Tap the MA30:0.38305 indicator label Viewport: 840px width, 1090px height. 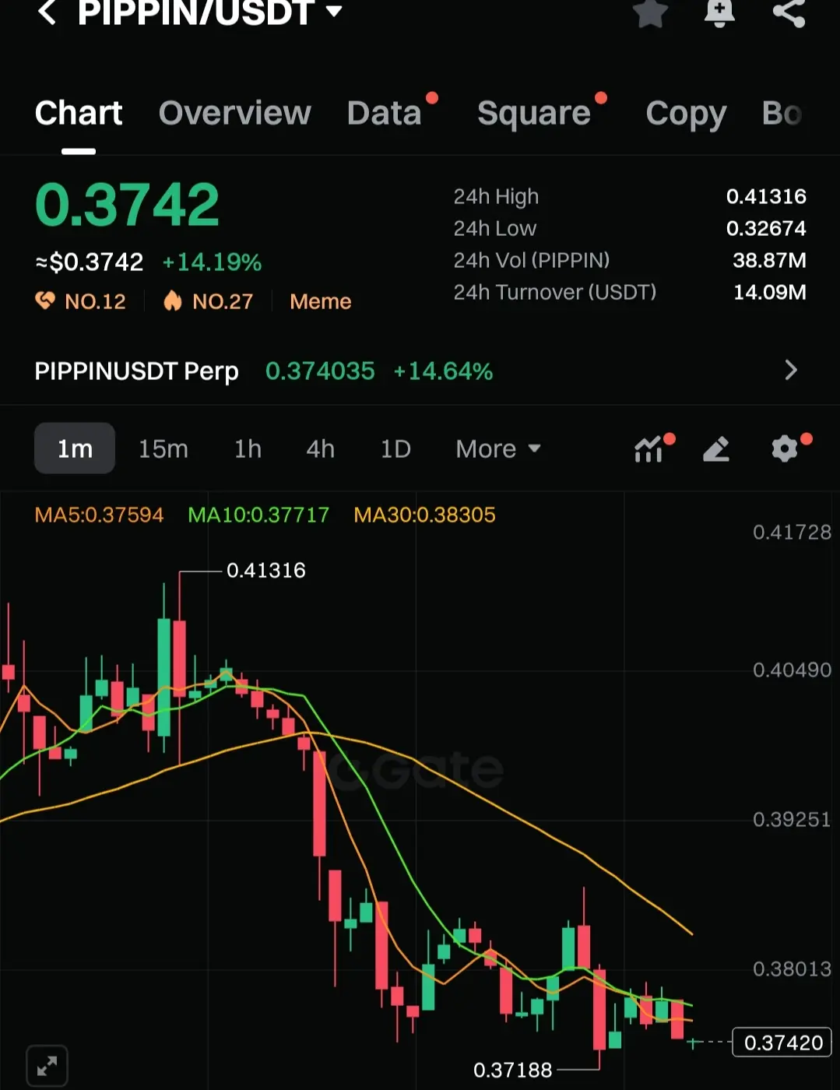tap(424, 515)
